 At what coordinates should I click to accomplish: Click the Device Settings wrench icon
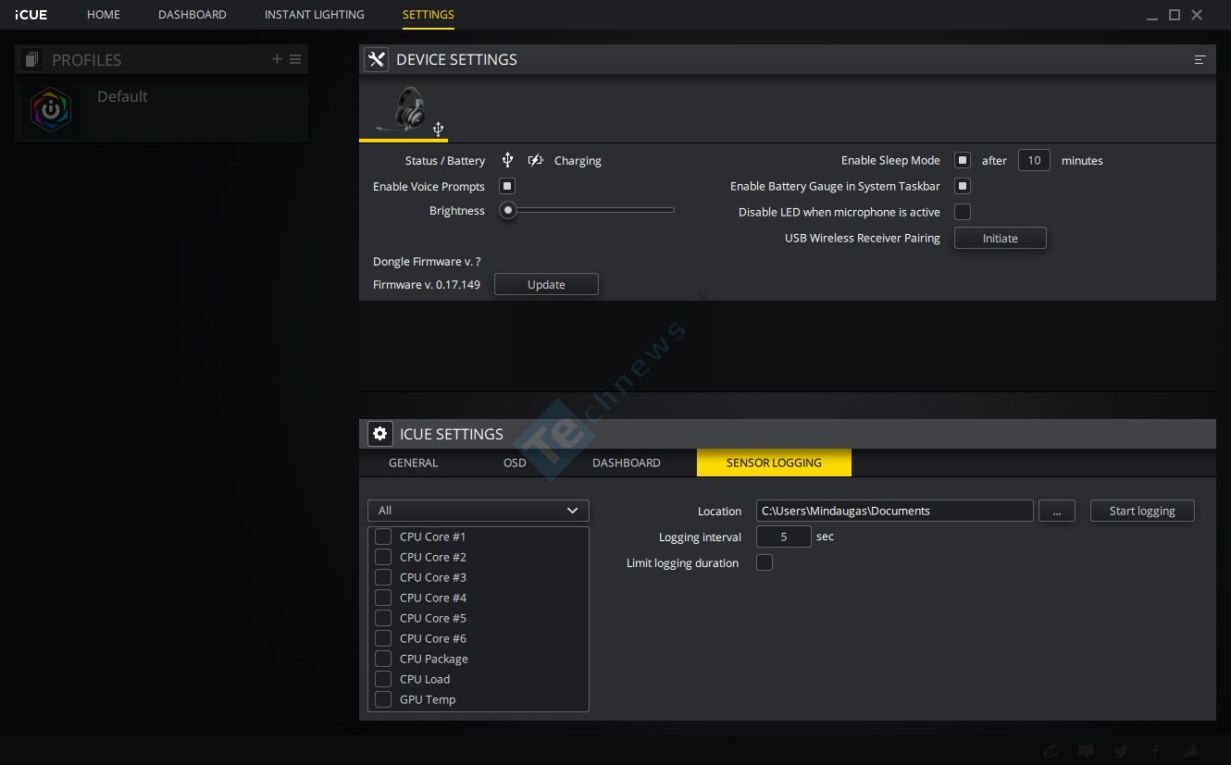point(376,59)
